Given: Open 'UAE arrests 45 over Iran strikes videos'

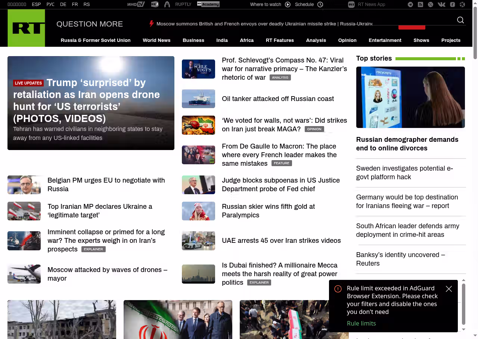Looking at the screenshot, I should click(x=281, y=241).
